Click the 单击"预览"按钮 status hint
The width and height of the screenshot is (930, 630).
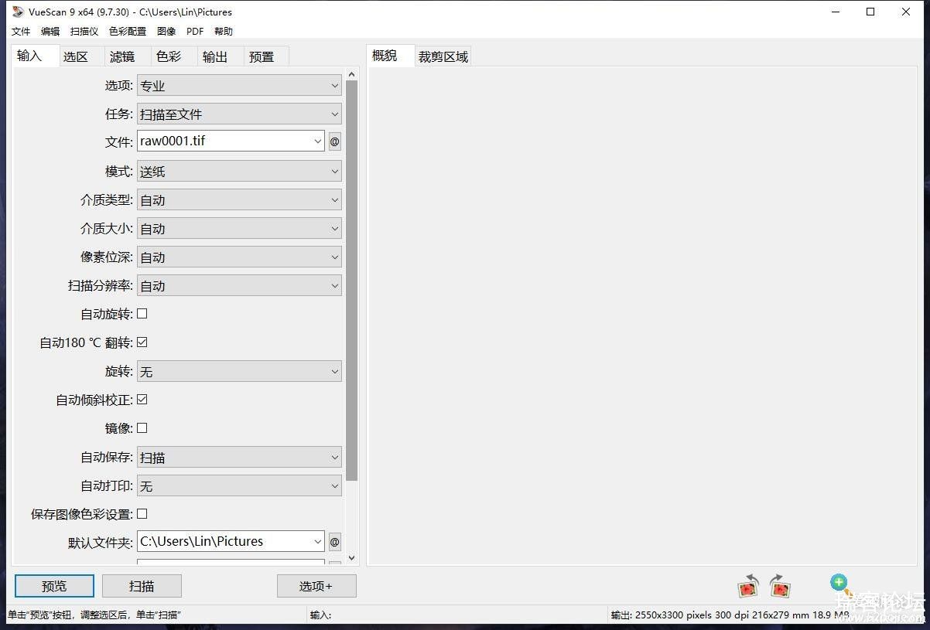pos(94,615)
